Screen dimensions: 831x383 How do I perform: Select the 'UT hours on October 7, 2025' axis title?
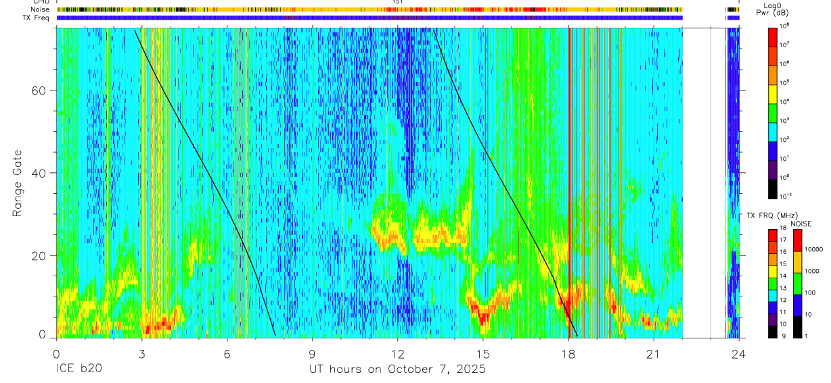(x=397, y=370)
